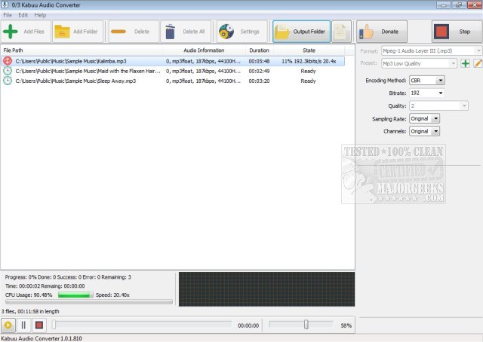
Task: Click the Delete toolbar button
Action: (x=134, y=32)
